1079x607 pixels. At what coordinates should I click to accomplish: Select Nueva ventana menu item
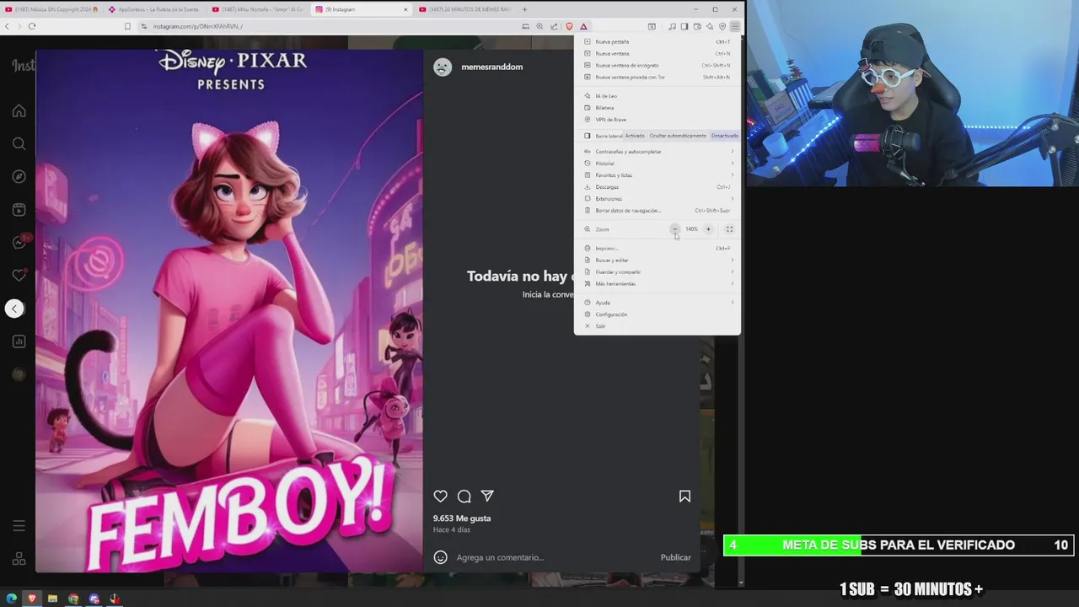658,53
